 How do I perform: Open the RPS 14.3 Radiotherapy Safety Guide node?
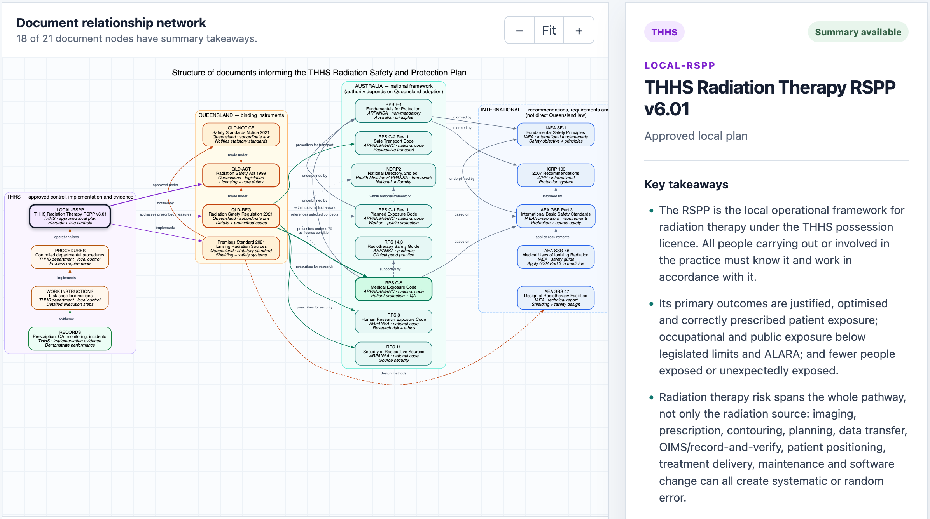(393, 248)
